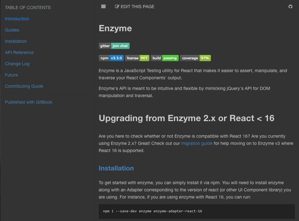Click the license MIT badge
The width and height of the screenshot is (299, 221).
137,58
